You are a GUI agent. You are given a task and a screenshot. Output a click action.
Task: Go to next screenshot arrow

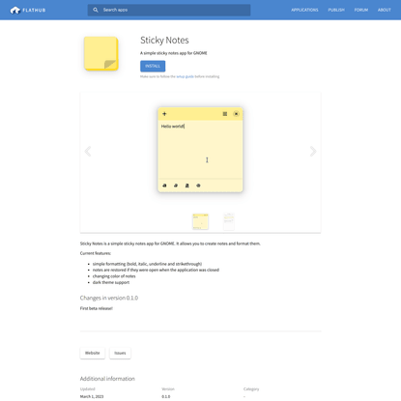tap(313, 151)
